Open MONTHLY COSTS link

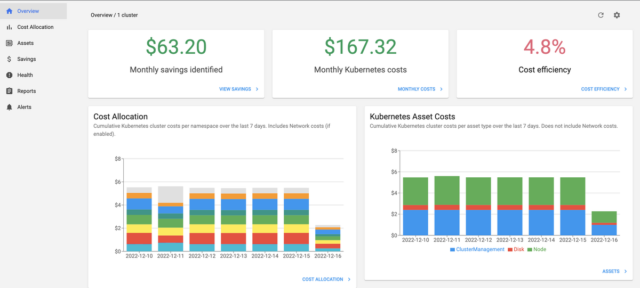coord(417,89)
